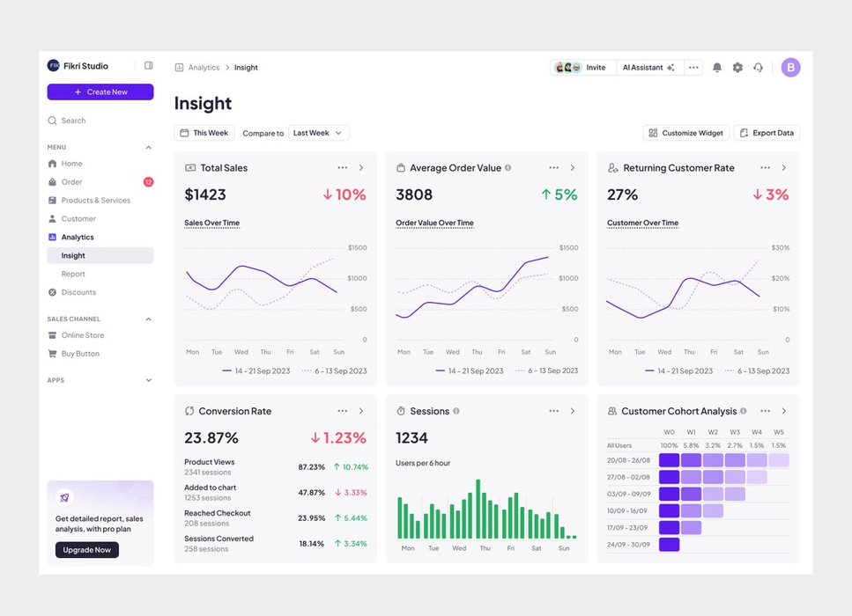Open Average Order Value detail arrow
Screen dimensions: 852x616
tap(573, 168)
